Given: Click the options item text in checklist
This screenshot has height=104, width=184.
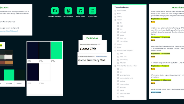Looking at the screenshot, I should 122,81.
